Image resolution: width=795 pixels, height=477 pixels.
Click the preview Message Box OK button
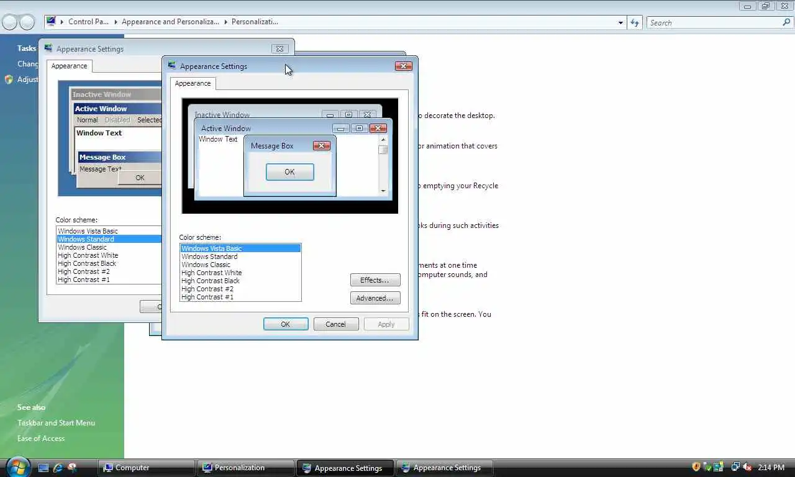290,172
